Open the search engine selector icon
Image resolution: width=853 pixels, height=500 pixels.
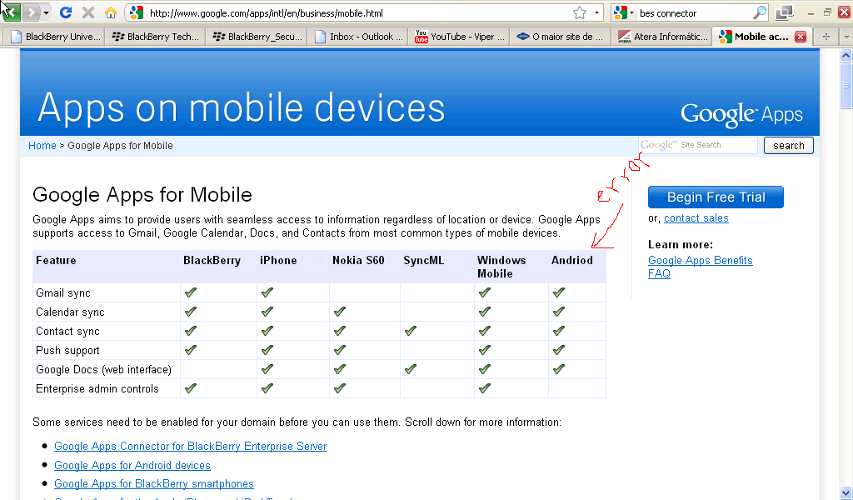point(623,12)
